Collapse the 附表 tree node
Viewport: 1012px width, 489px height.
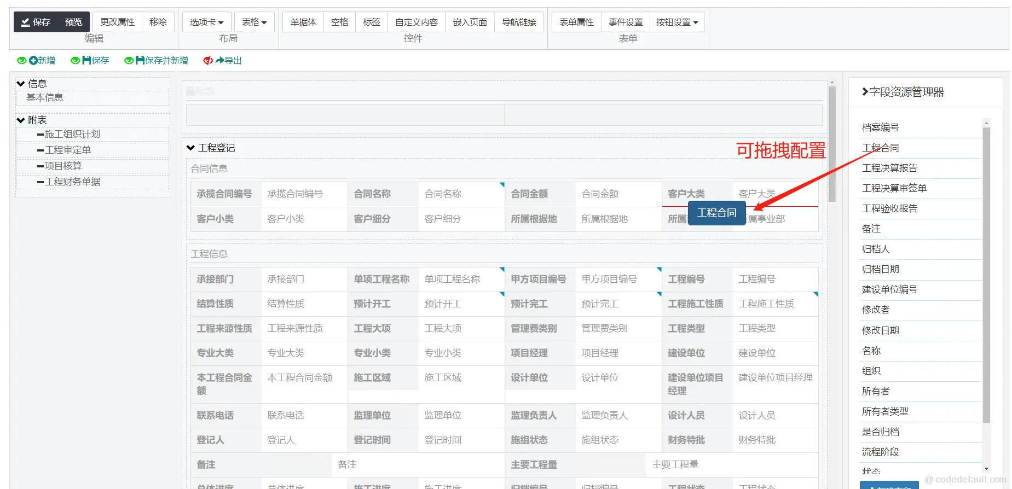coord(21,120)
